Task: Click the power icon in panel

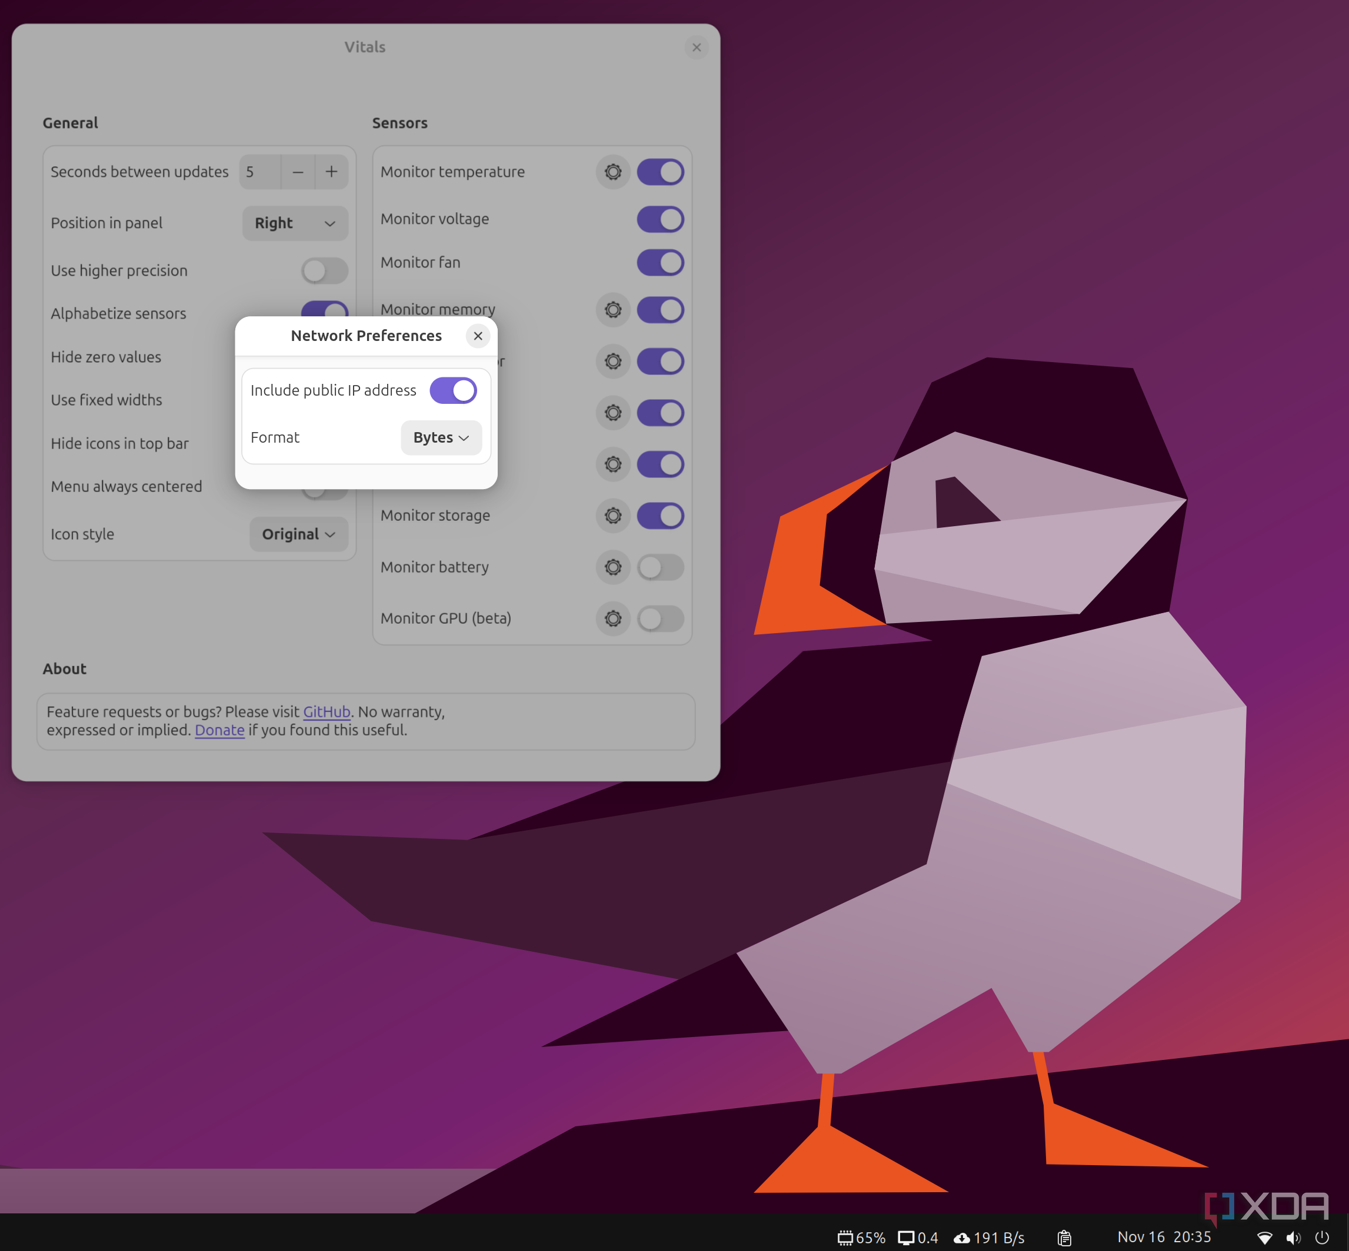Action: coord(1322,1238)
